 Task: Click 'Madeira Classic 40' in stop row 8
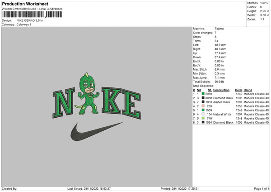coord(256,122)
